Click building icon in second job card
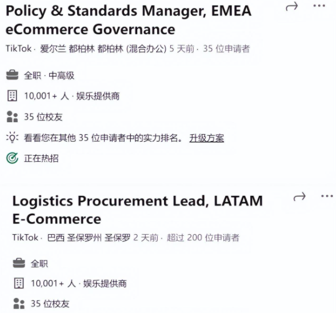The height and width of the screenshot is (313, 336). pyautogui.click(x=19, y=283)
